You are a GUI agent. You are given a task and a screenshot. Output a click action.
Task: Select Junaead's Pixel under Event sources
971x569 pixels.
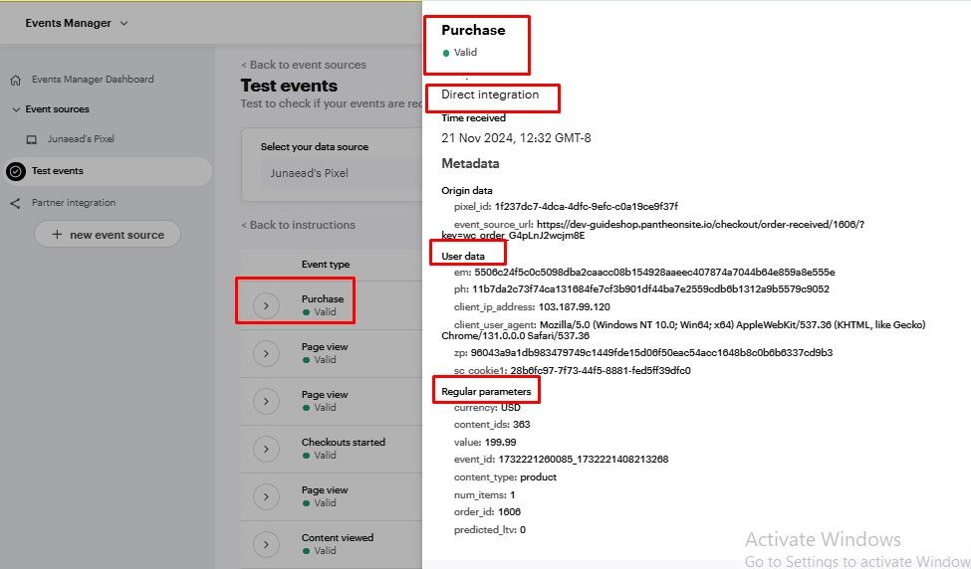click(x=76, y=139)
